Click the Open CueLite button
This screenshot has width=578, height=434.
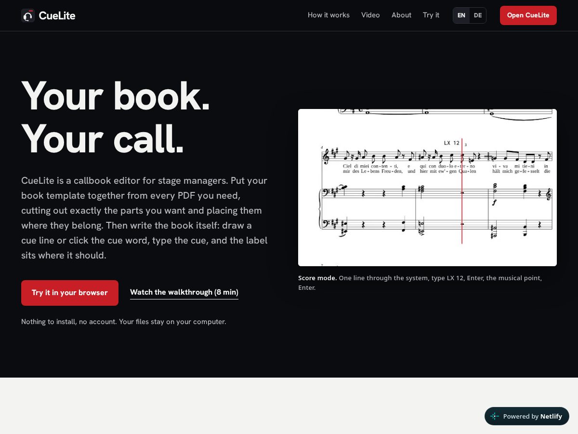(x=528, y=15)
